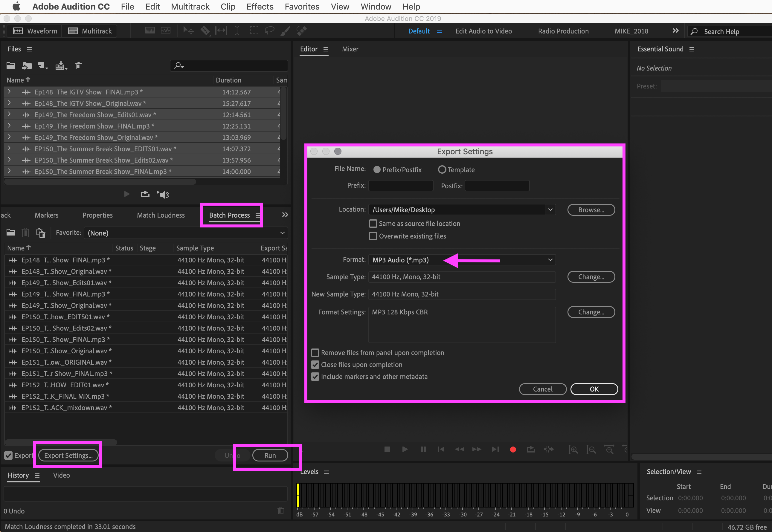
Task: Open the Files panel menu
Action: [29, 49]
